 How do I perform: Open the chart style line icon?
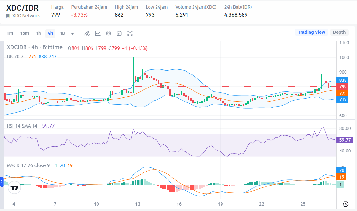tap(98, 33)
